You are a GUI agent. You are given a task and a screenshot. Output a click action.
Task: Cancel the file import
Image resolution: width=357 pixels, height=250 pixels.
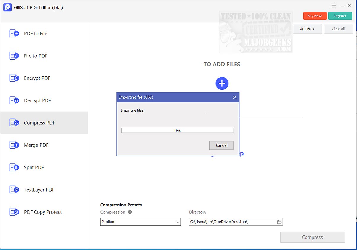point(221,145)
